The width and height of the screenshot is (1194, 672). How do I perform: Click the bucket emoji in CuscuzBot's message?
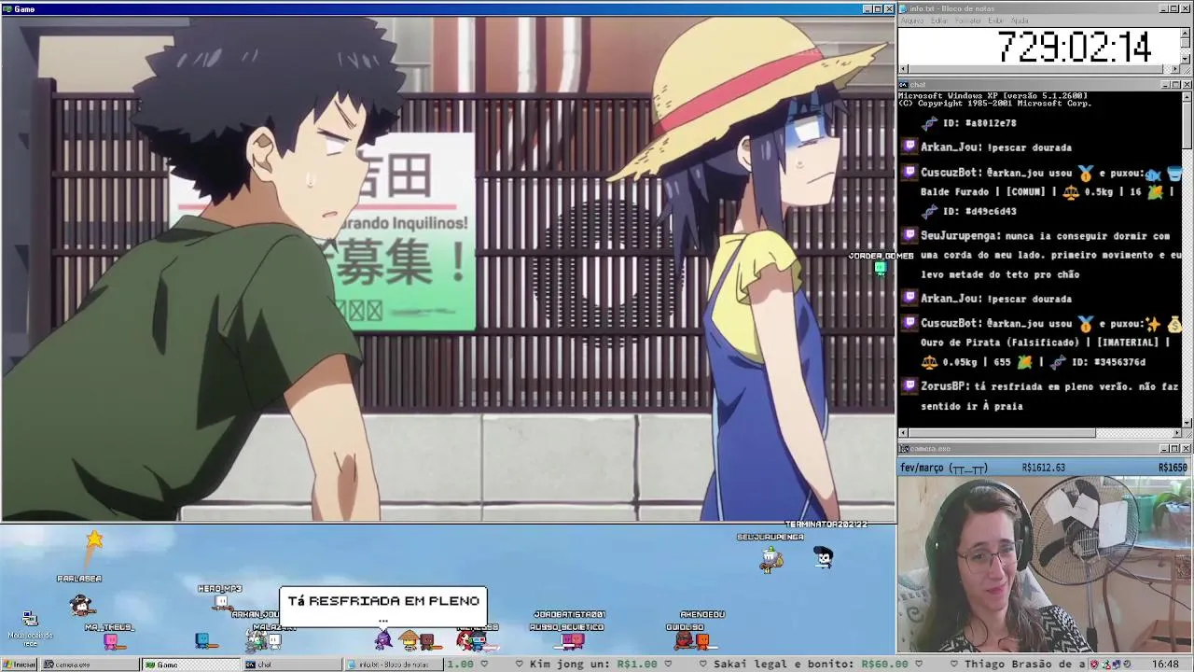pyautogui.click(x=1174, y=173)
